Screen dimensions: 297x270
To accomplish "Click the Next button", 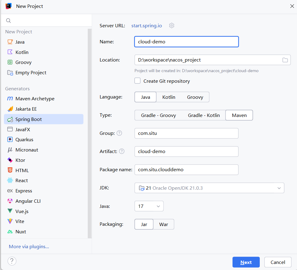I will [246, 262].
